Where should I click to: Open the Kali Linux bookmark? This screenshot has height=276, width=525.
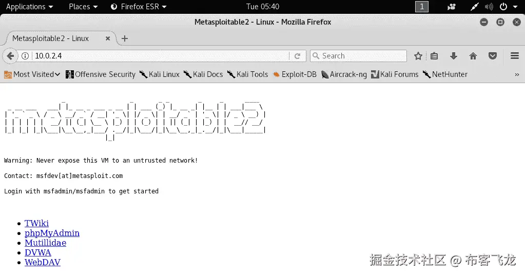click(x=160, y=74)
